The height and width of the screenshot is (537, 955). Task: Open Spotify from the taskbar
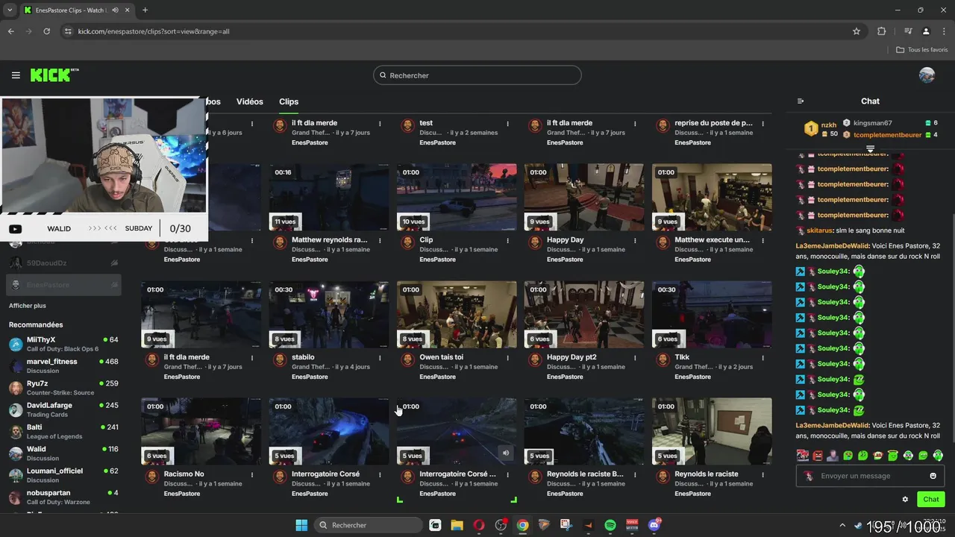(x=610, y=525)
